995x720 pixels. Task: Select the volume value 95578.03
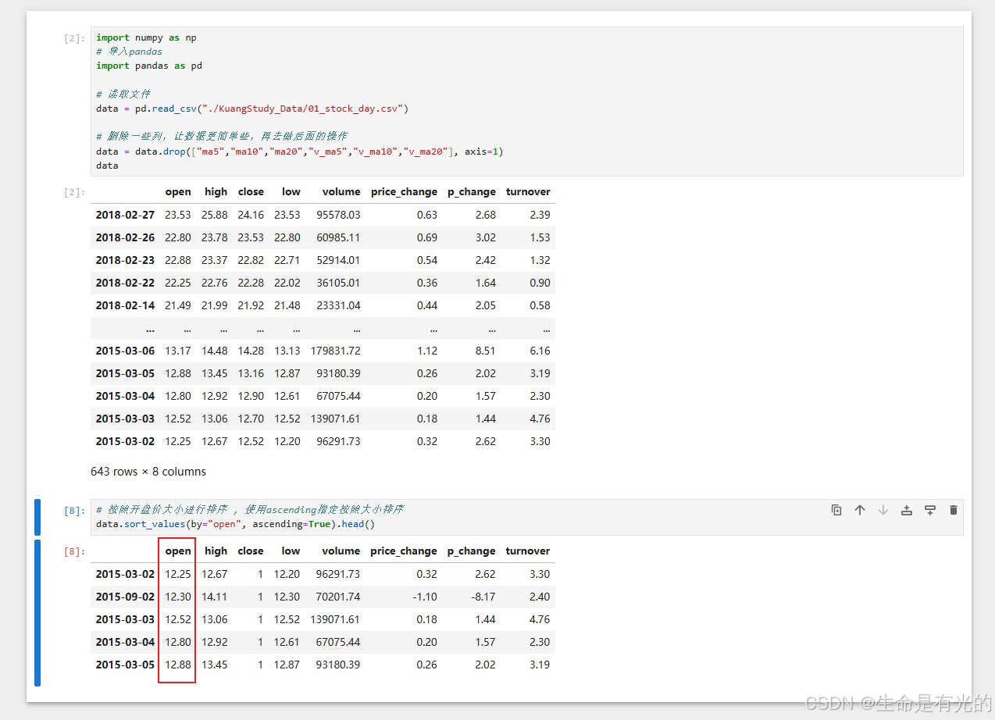click(x=338, y=215)
